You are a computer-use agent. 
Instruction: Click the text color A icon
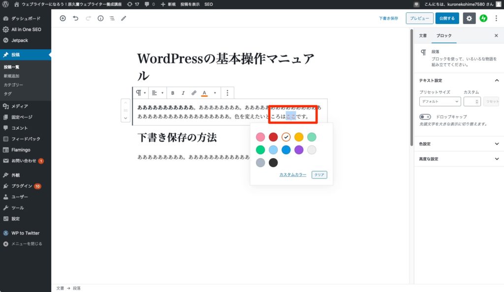204,93
